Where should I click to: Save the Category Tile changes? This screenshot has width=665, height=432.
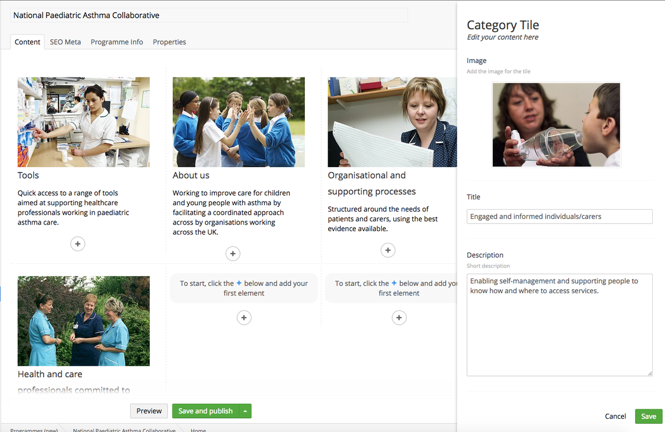click(x=648, y=416)
